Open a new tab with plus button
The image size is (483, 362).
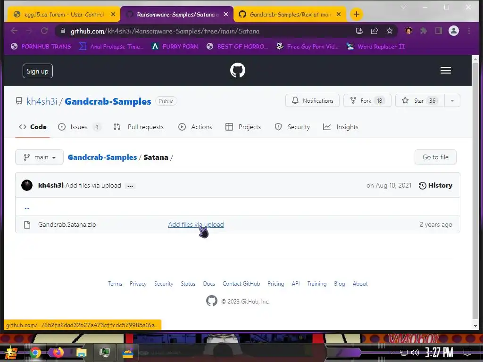[x=357, y=14]
